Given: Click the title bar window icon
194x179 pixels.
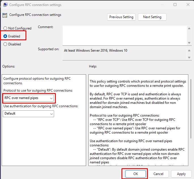Looking at the screenshot, I should click(5, 5).
